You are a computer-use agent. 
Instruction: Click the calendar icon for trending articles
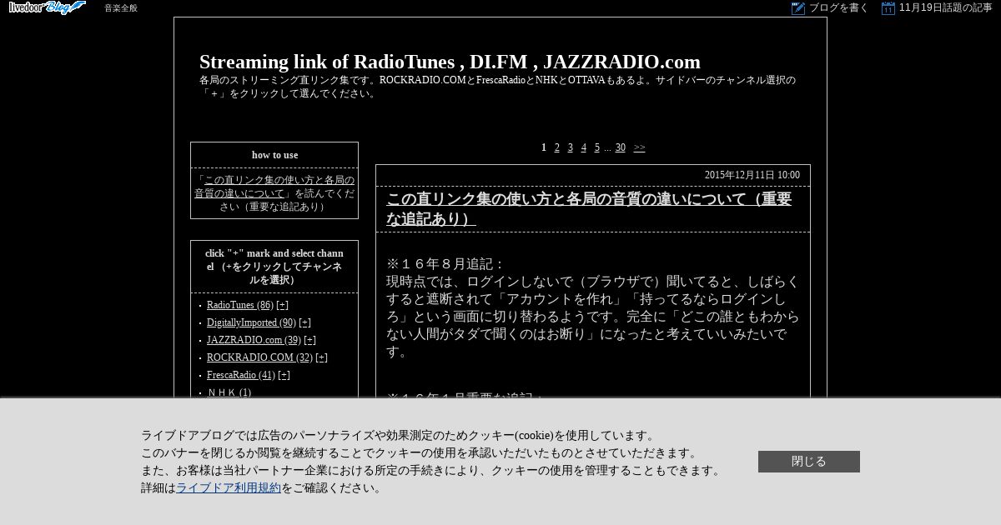point(888,7)
